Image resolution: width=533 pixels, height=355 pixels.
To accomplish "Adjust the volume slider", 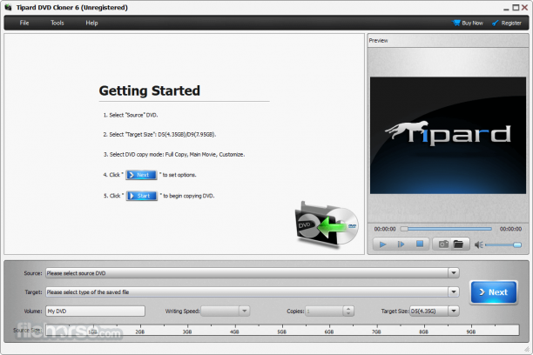I will coord(503,244).
